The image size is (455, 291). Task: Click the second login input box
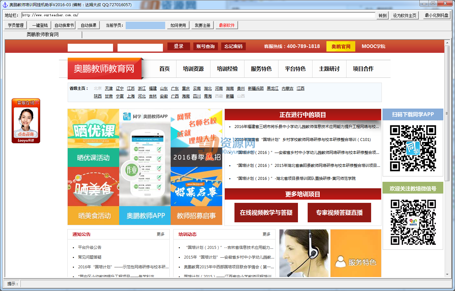140,47
